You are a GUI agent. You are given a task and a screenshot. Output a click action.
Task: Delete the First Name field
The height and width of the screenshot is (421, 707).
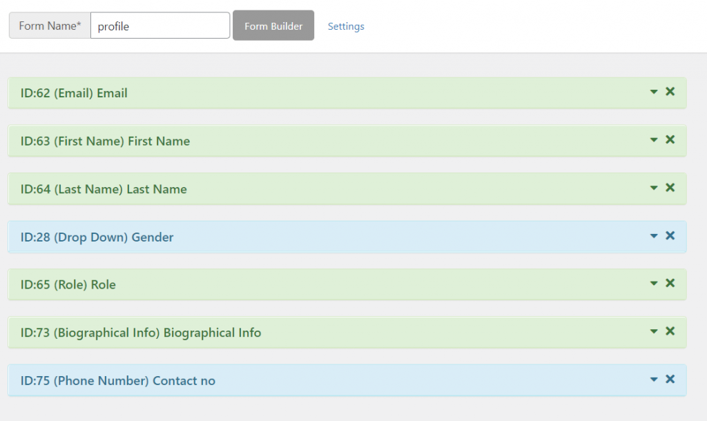point(670,139)
